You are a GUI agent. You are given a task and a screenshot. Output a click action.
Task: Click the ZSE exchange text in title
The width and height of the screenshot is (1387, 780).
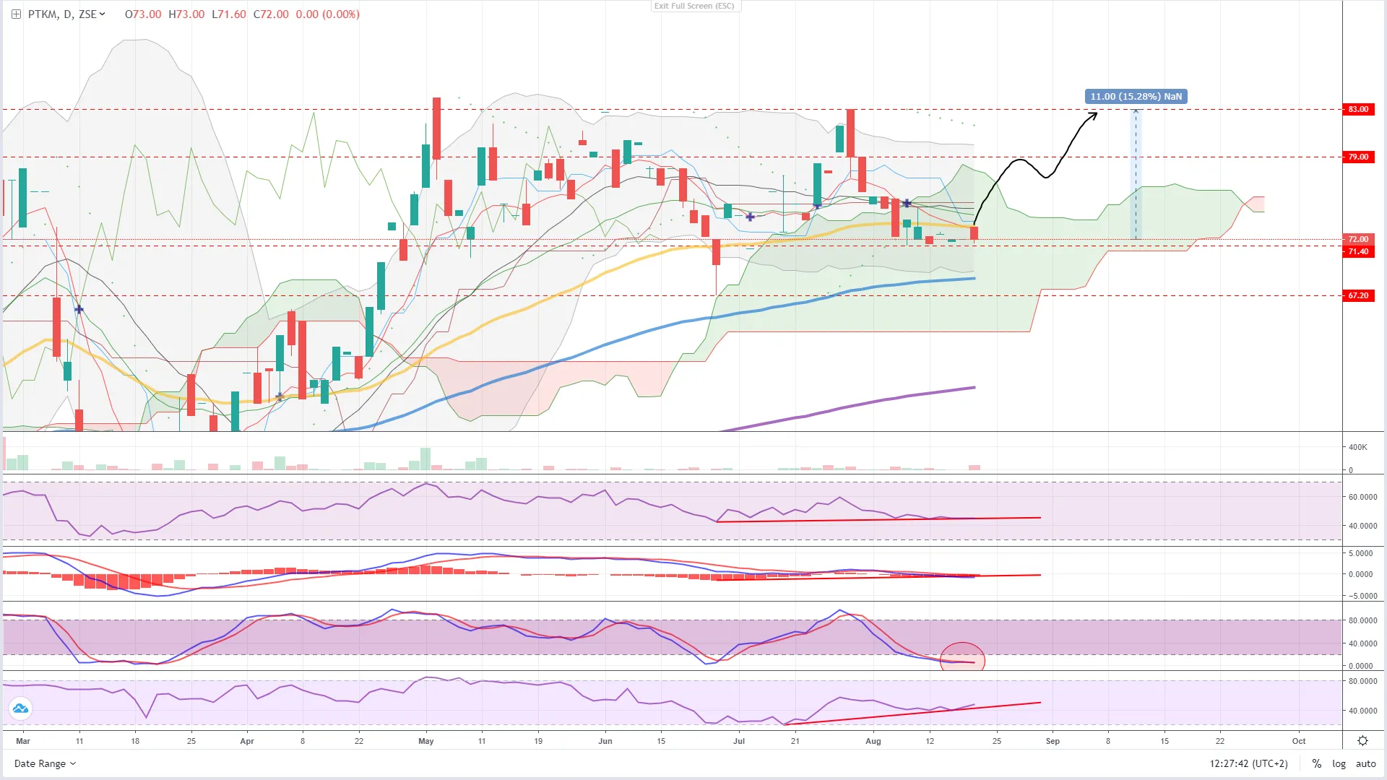87,14
